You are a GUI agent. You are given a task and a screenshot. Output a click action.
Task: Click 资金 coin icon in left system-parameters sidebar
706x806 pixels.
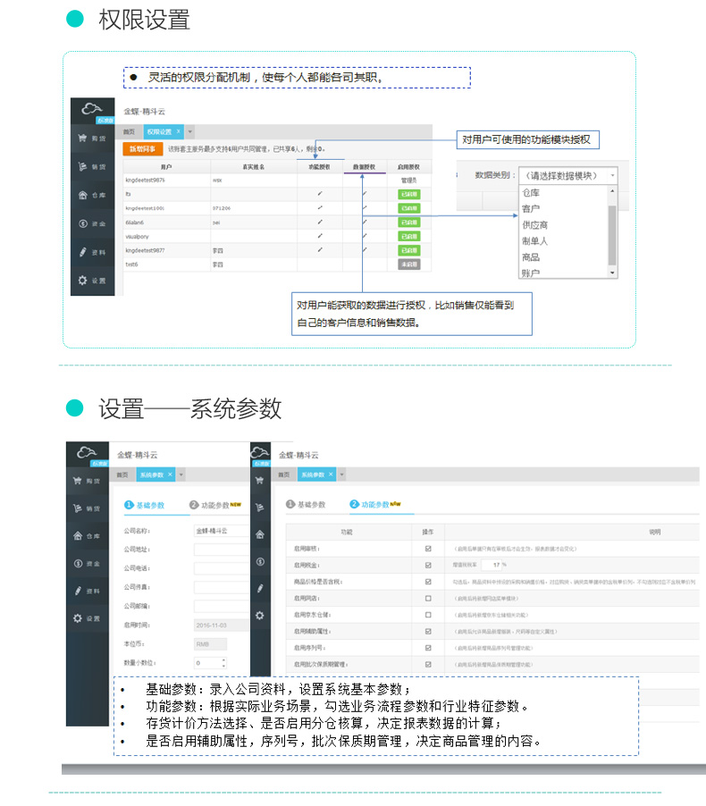click(79, 563)
